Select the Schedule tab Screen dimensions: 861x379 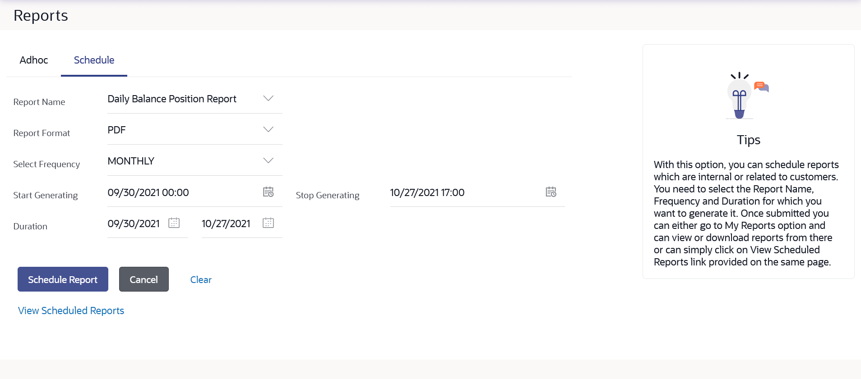tap(94, 60)
